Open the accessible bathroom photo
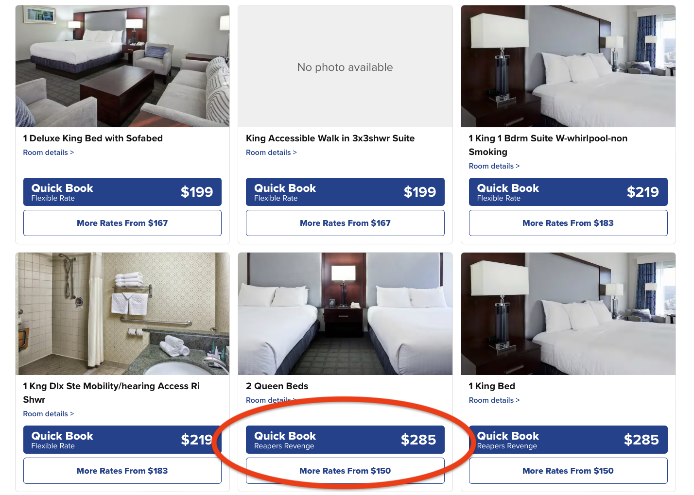Image resolution: width=694 pixels, height=495 pixels. tap(122, 314)
